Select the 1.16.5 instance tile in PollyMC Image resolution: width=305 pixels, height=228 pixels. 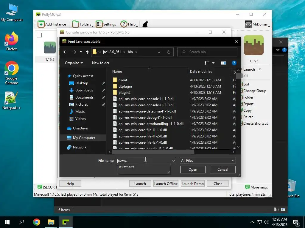pyautogui.click(x=50, y=52)
